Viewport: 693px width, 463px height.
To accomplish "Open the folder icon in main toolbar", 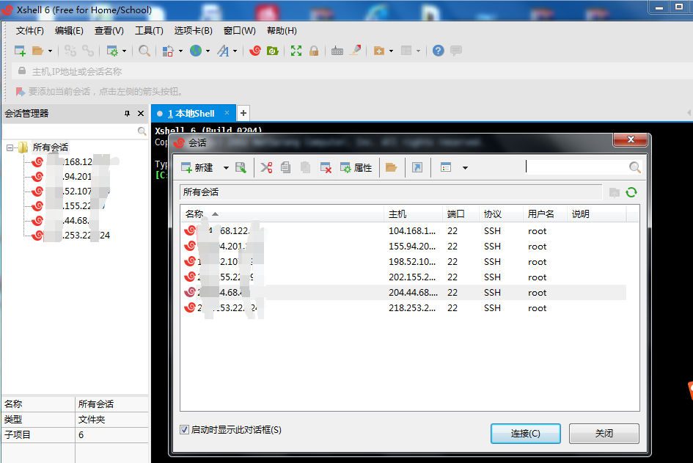I will pyautogui.click(x=37, y=51).
